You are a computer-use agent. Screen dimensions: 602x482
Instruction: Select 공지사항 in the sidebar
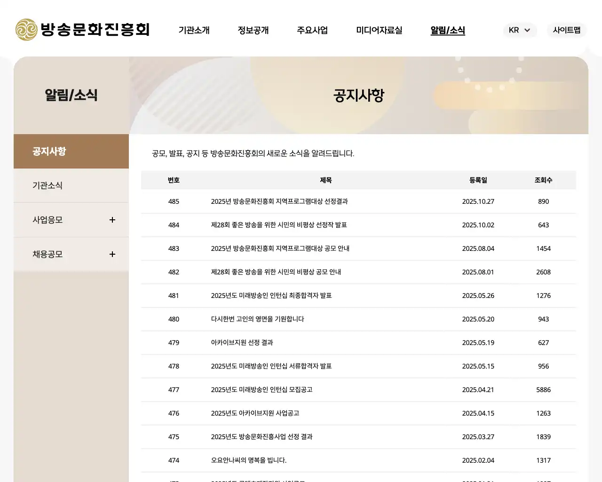pos(49,152)
